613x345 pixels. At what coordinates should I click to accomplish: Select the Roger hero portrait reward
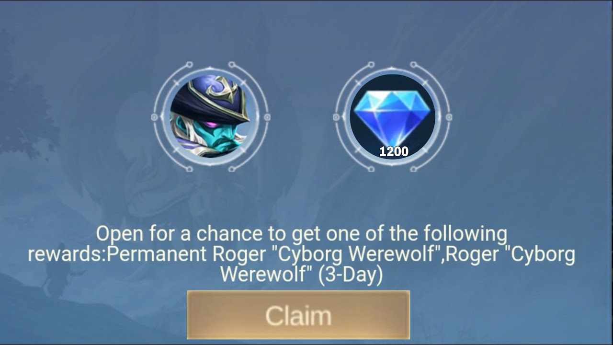[x=211, y=116]
